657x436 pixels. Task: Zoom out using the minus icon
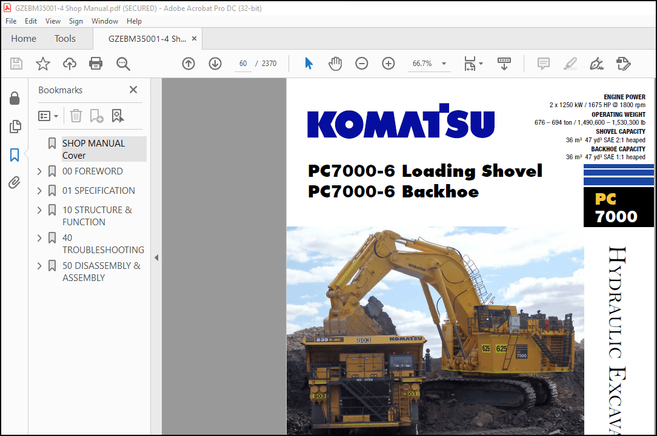coord(362,63)
